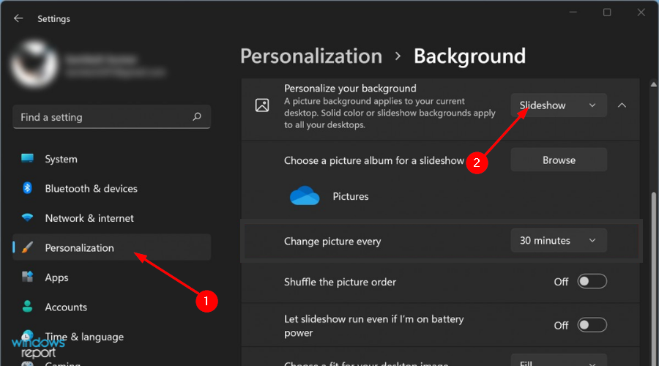Click the Browse button for picture album

[x=559, y=160]
